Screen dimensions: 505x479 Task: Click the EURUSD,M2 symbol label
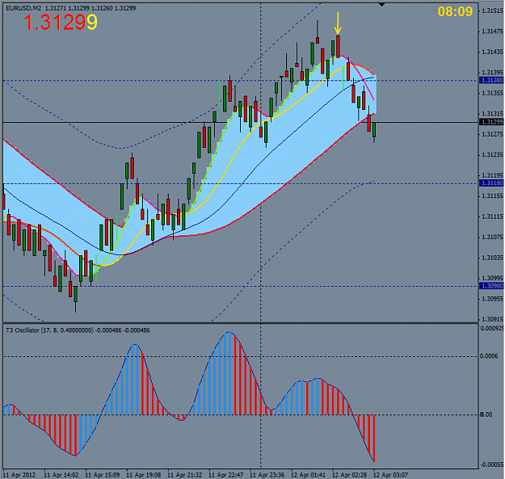point(23,8)
